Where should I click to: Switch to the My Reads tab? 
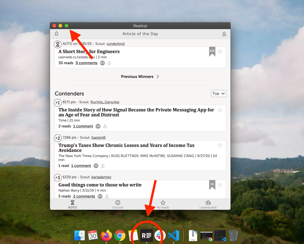163,204
